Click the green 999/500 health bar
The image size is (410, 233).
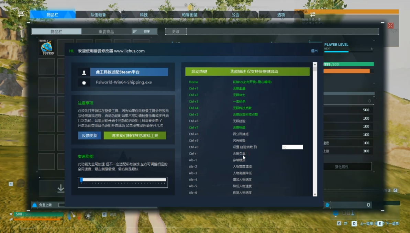(348, 64)
